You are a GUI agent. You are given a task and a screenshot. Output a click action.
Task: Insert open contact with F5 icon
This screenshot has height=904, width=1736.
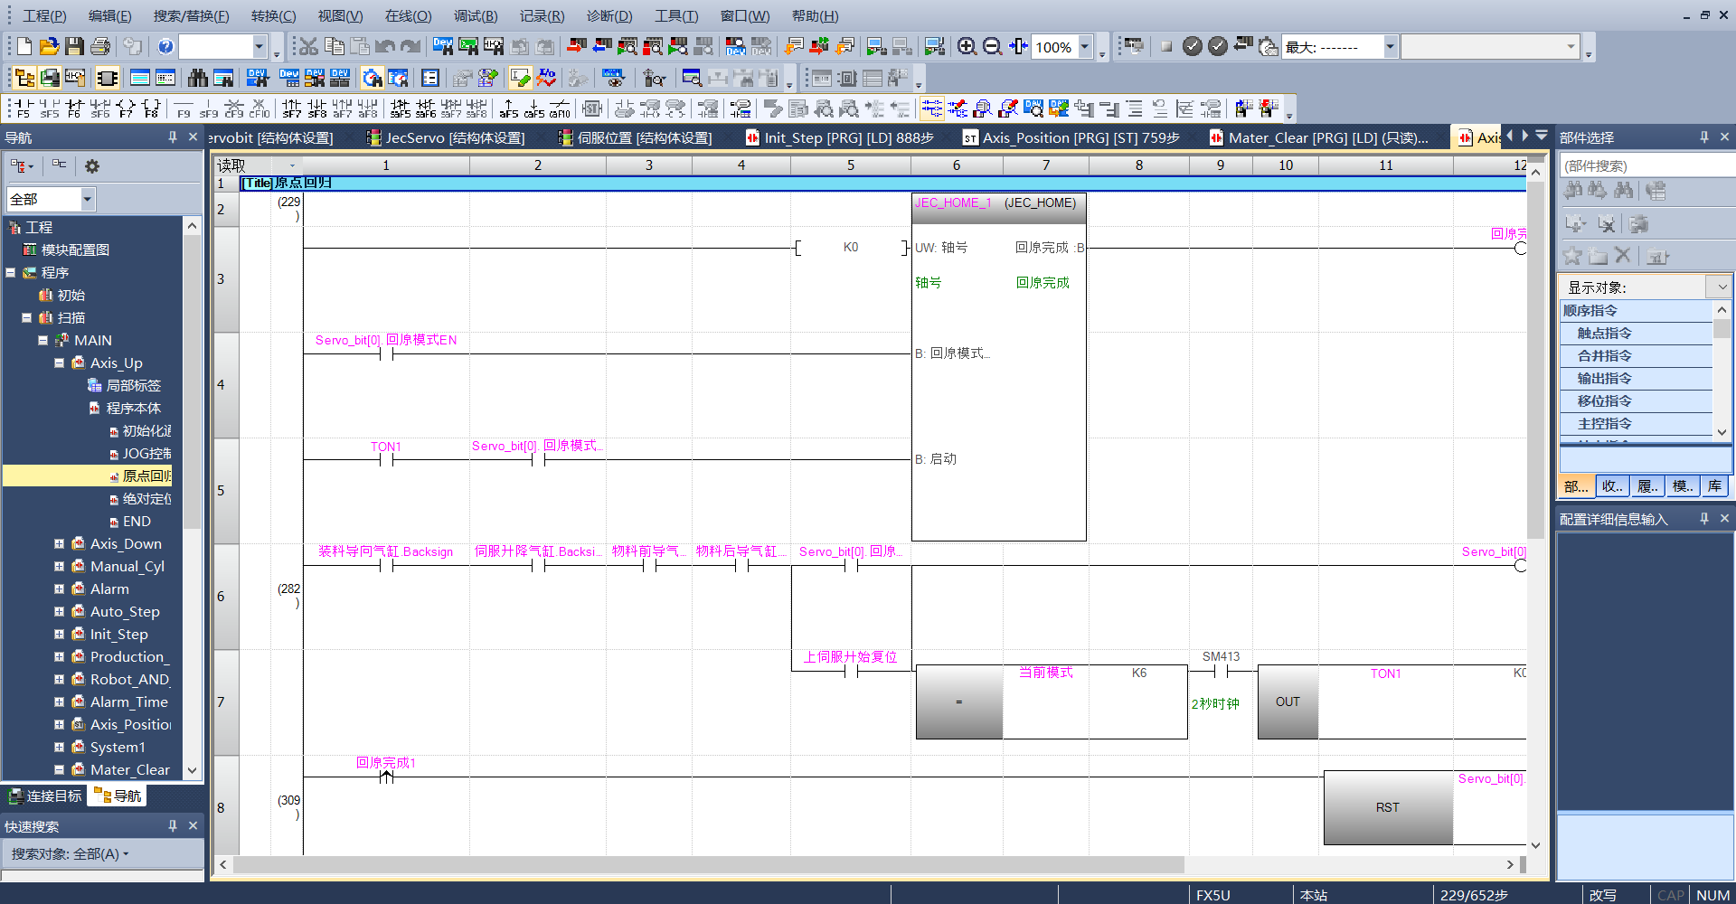point(22,109)
